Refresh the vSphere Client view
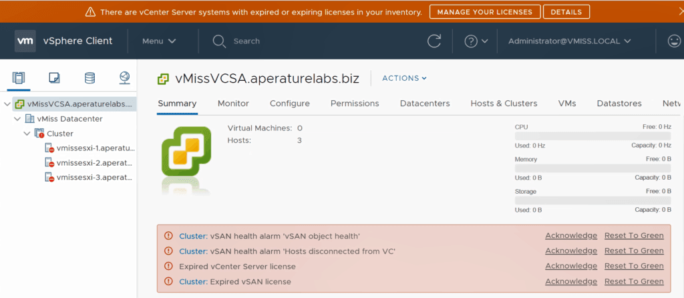Viewport: 684px width, 298px height. click(x=434, y=41)
